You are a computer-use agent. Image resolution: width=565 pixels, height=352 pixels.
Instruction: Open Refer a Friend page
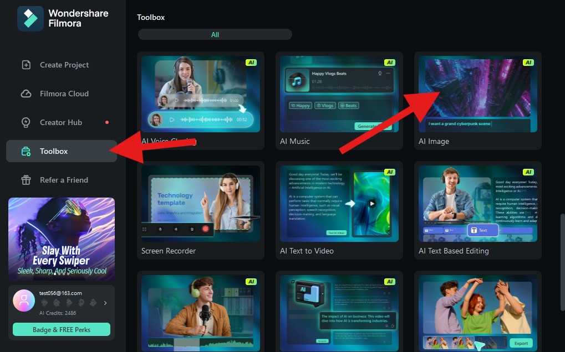pyautogui.click(x=61, y=180)
